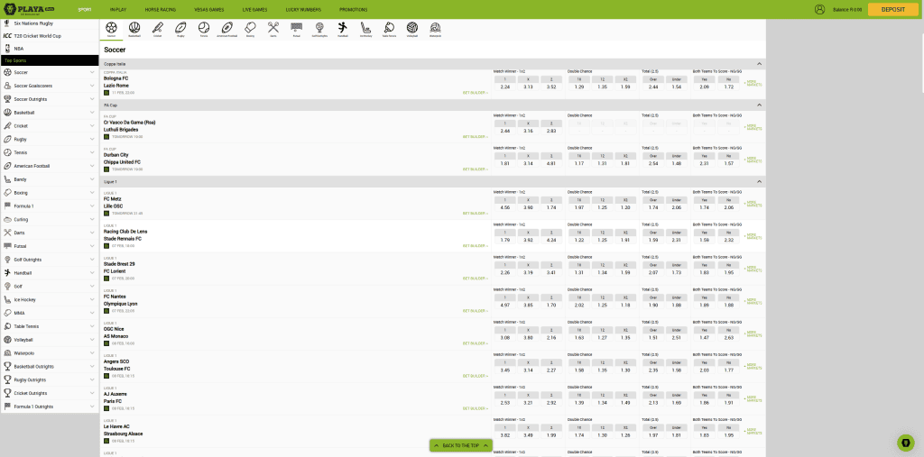Select odds 2.24 for Bologna FC to win

tap(505, 87)
